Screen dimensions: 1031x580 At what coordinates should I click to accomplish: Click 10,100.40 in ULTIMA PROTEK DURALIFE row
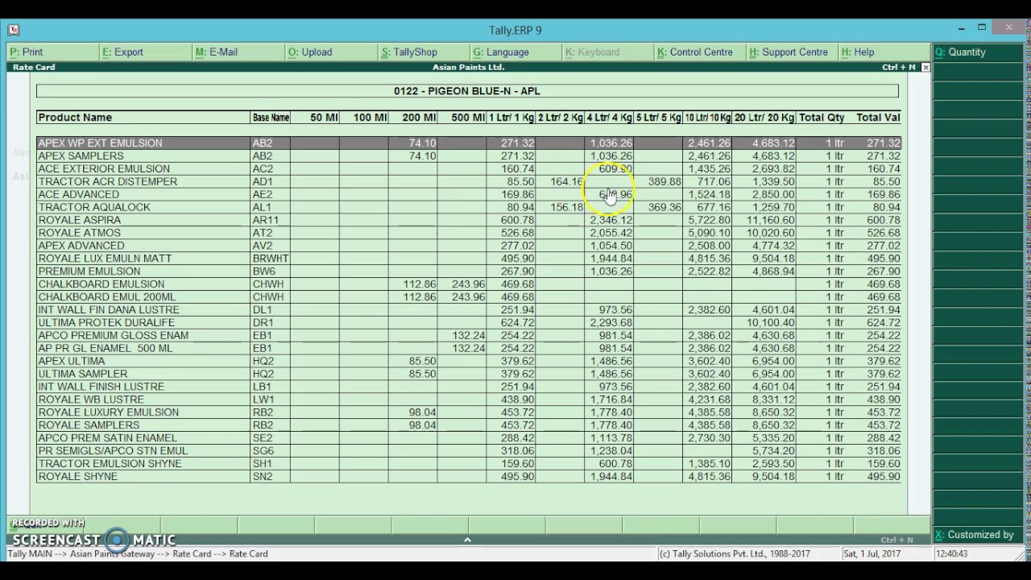pos(770,322)
